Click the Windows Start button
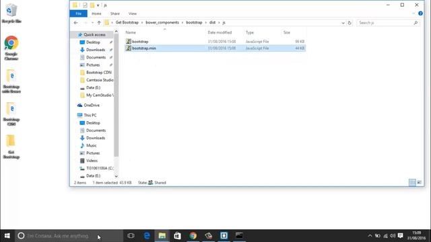 pyautogui.click(x=7, y=236)
